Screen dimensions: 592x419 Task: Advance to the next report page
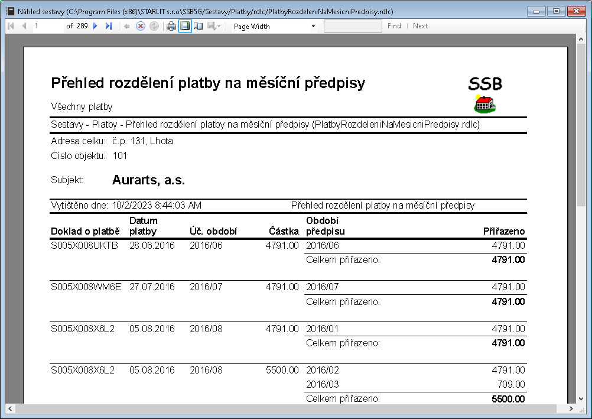95,26
